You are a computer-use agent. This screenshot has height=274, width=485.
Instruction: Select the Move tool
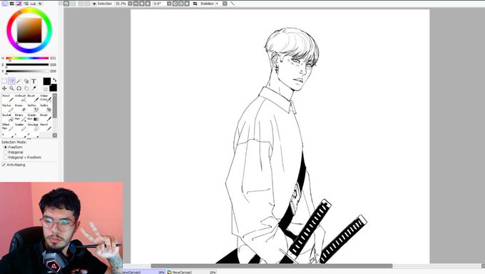click(4, 88)
